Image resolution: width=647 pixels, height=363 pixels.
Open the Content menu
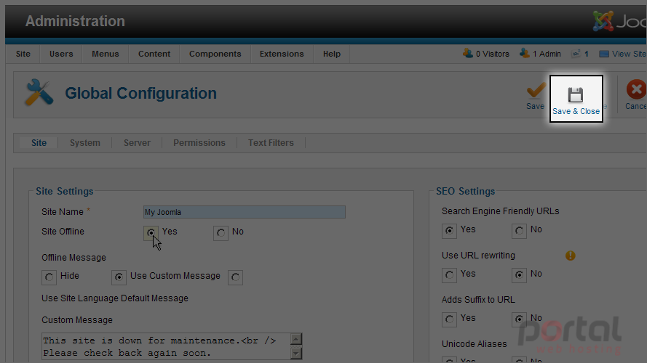(154, 54)
